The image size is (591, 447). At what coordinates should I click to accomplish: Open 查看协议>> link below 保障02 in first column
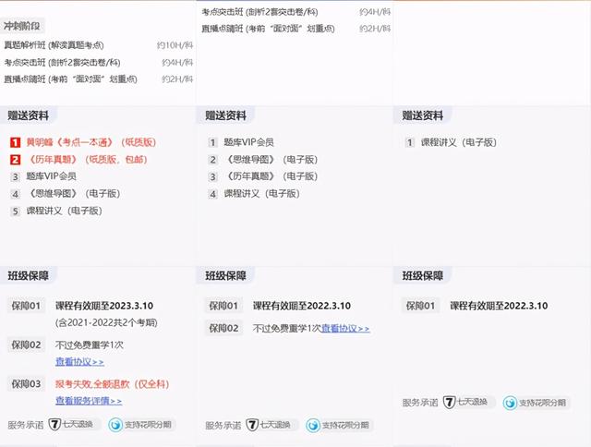coord(79,361)
